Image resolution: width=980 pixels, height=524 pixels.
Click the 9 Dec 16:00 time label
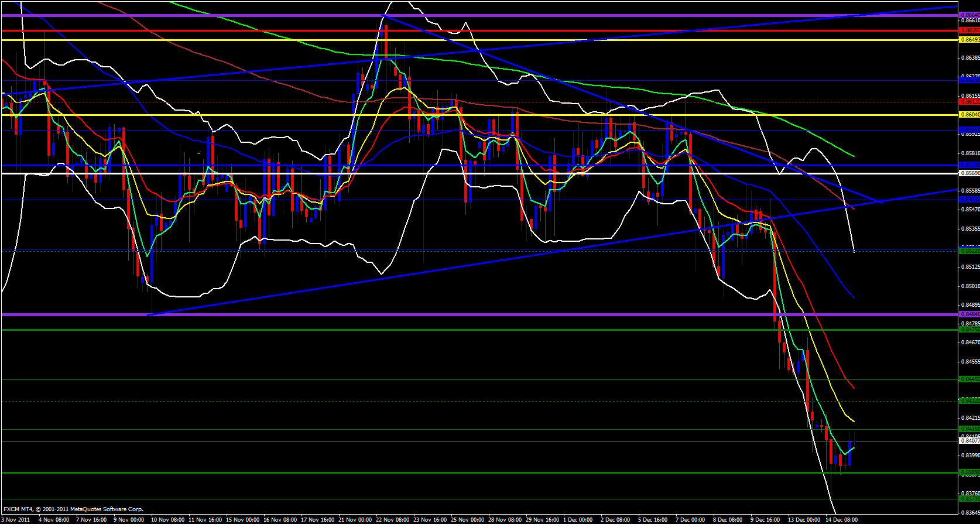pos(765,519)
